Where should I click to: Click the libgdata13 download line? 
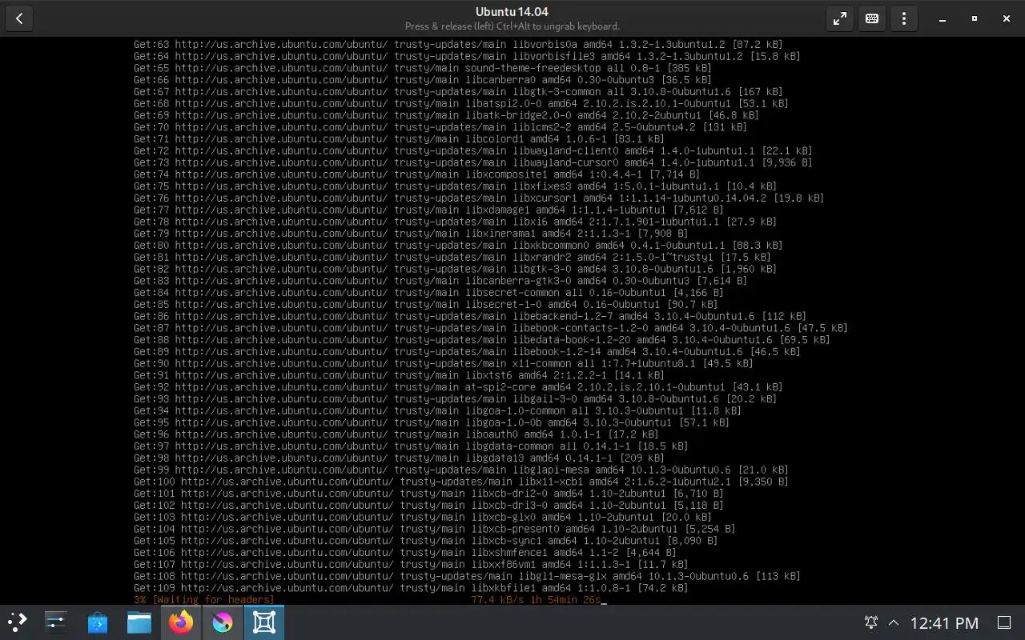click(x=399, y=458)
